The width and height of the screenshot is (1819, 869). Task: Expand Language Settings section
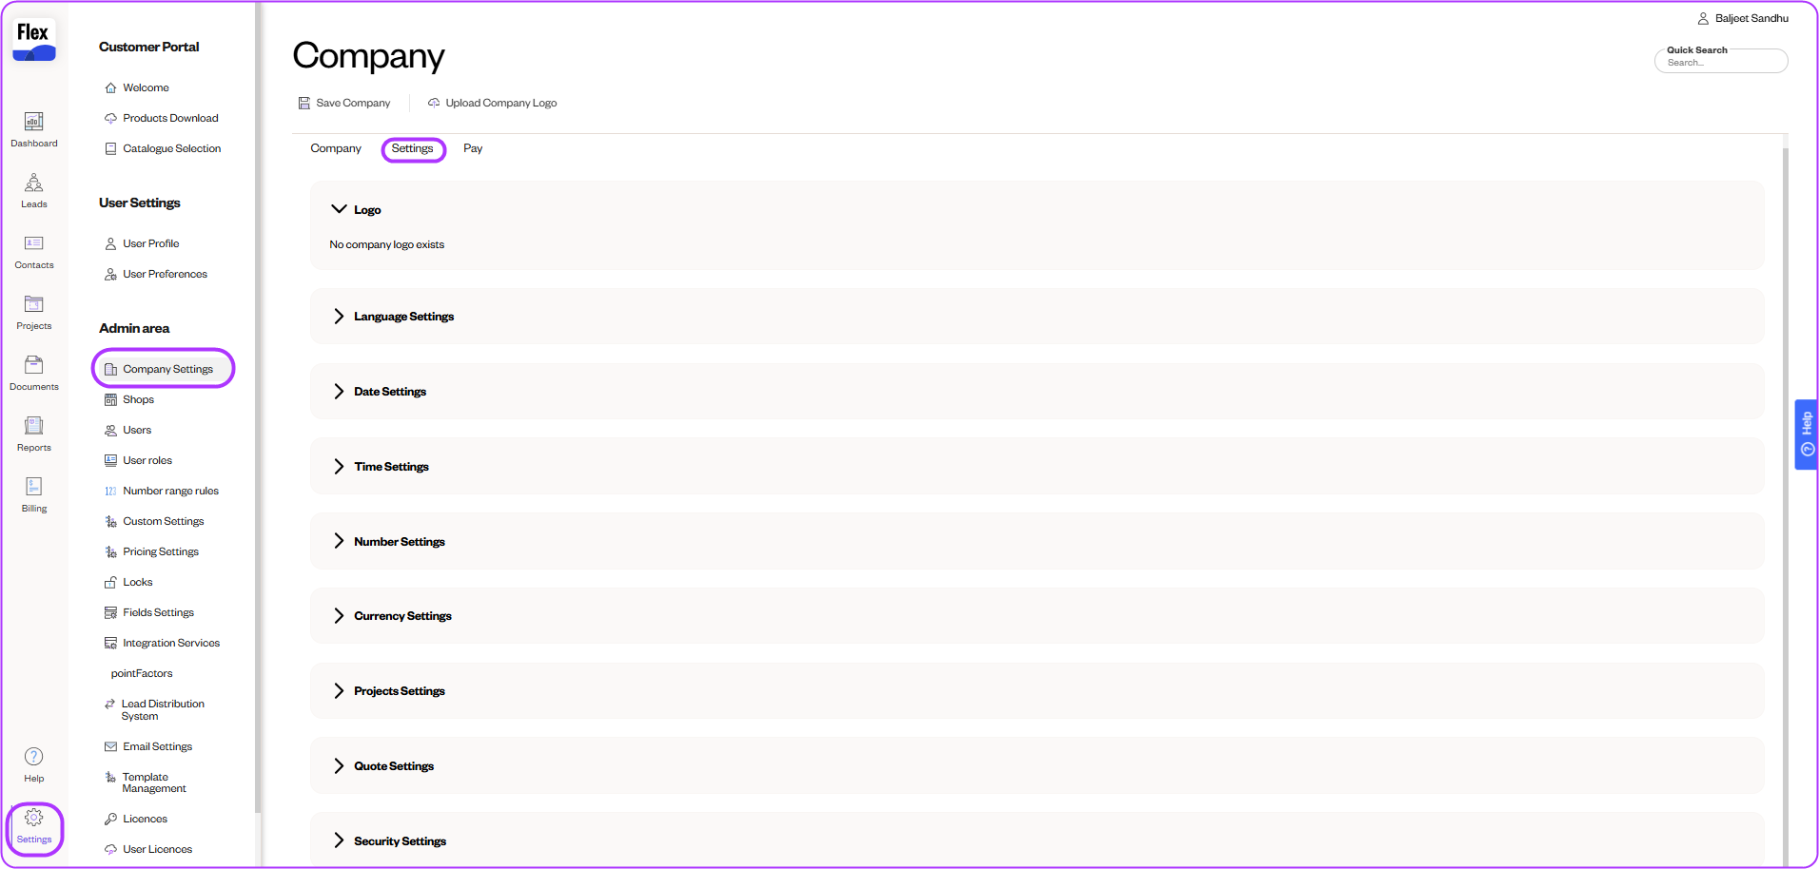click(x=339, y=317)
